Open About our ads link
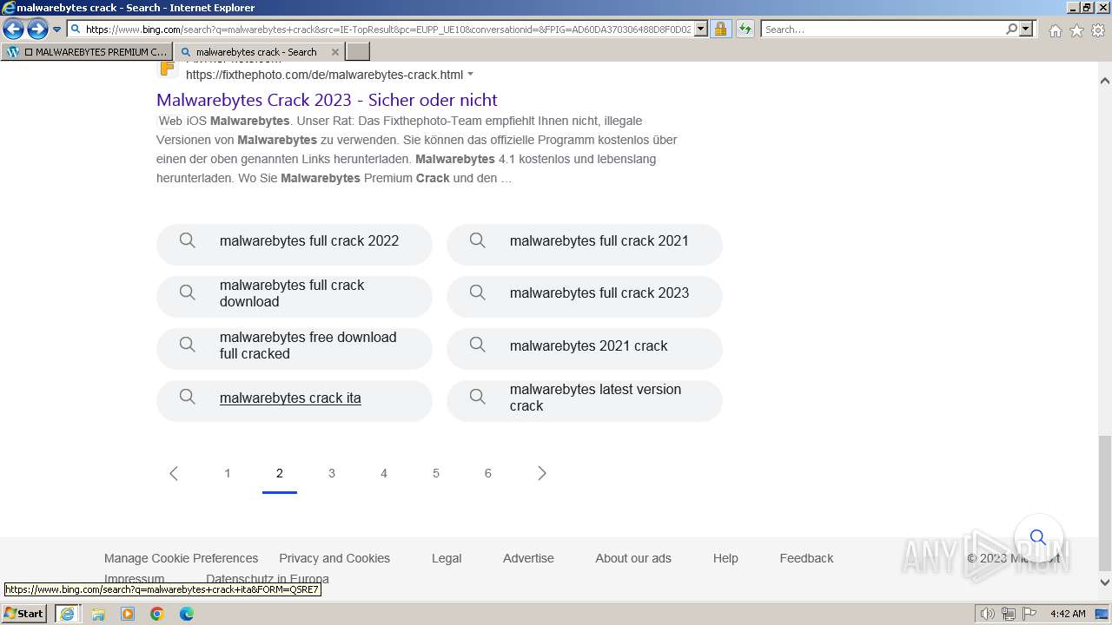Screen dimensions: 1112x625 633,558
